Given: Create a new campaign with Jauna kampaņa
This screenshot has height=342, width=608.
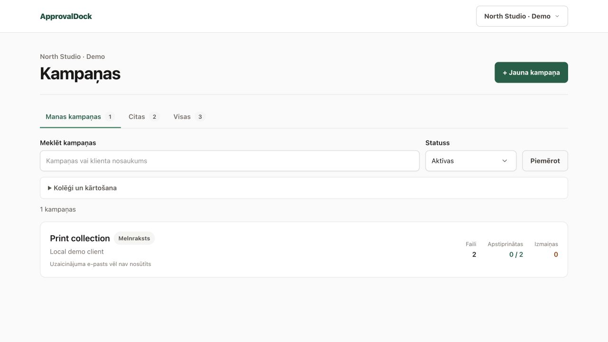Looking at the screenshot, I should pyautogui.click(x=531, y=73).
